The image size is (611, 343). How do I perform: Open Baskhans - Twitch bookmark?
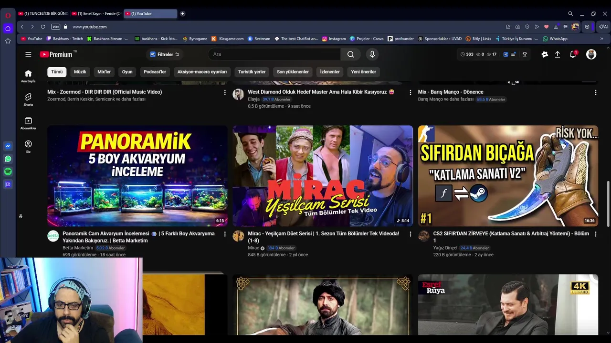[x=65, y=39]
